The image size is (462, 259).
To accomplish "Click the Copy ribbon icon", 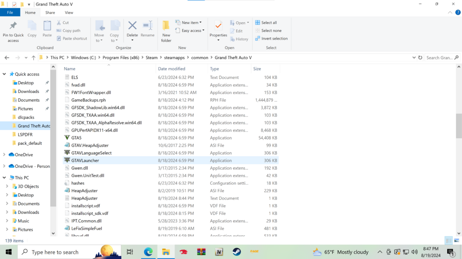I will (x=32, y=26).
